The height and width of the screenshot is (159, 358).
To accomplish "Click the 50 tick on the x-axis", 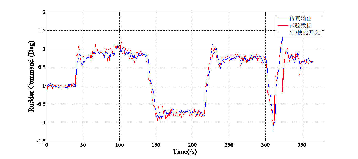I will [x=83, y=145].
